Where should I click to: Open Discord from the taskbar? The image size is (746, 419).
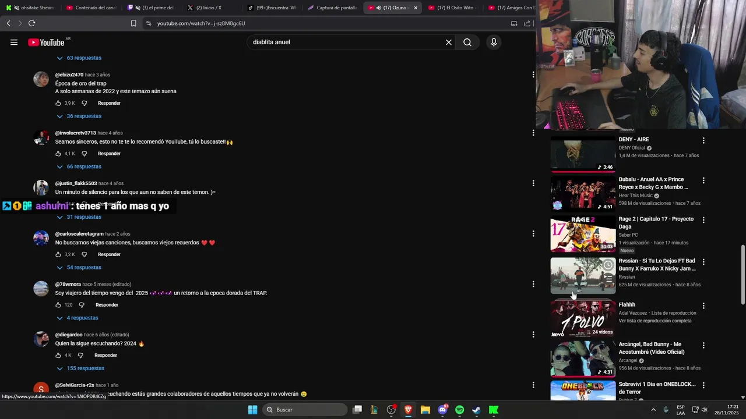[442, 410]
